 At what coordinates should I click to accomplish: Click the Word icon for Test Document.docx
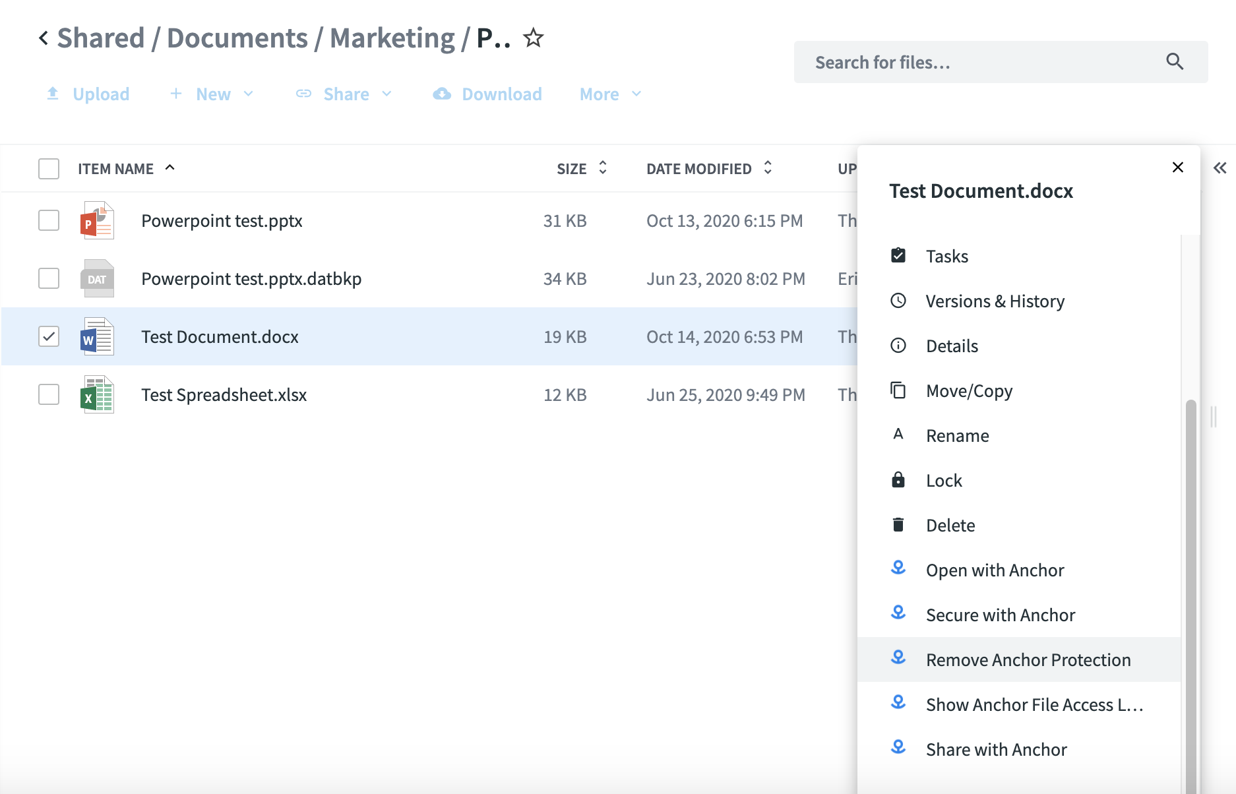(x=97, y=337)
